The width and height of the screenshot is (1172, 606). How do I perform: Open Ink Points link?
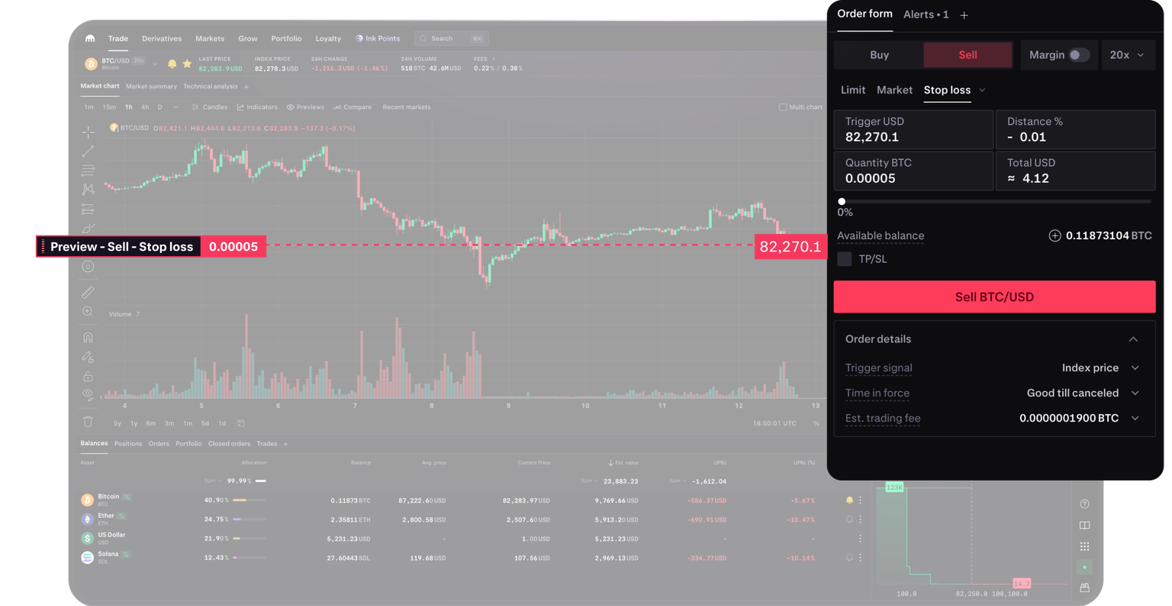click(378, 38)
